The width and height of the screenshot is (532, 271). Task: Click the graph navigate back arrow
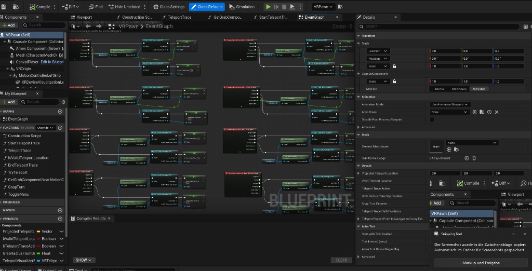click(88, 26)
